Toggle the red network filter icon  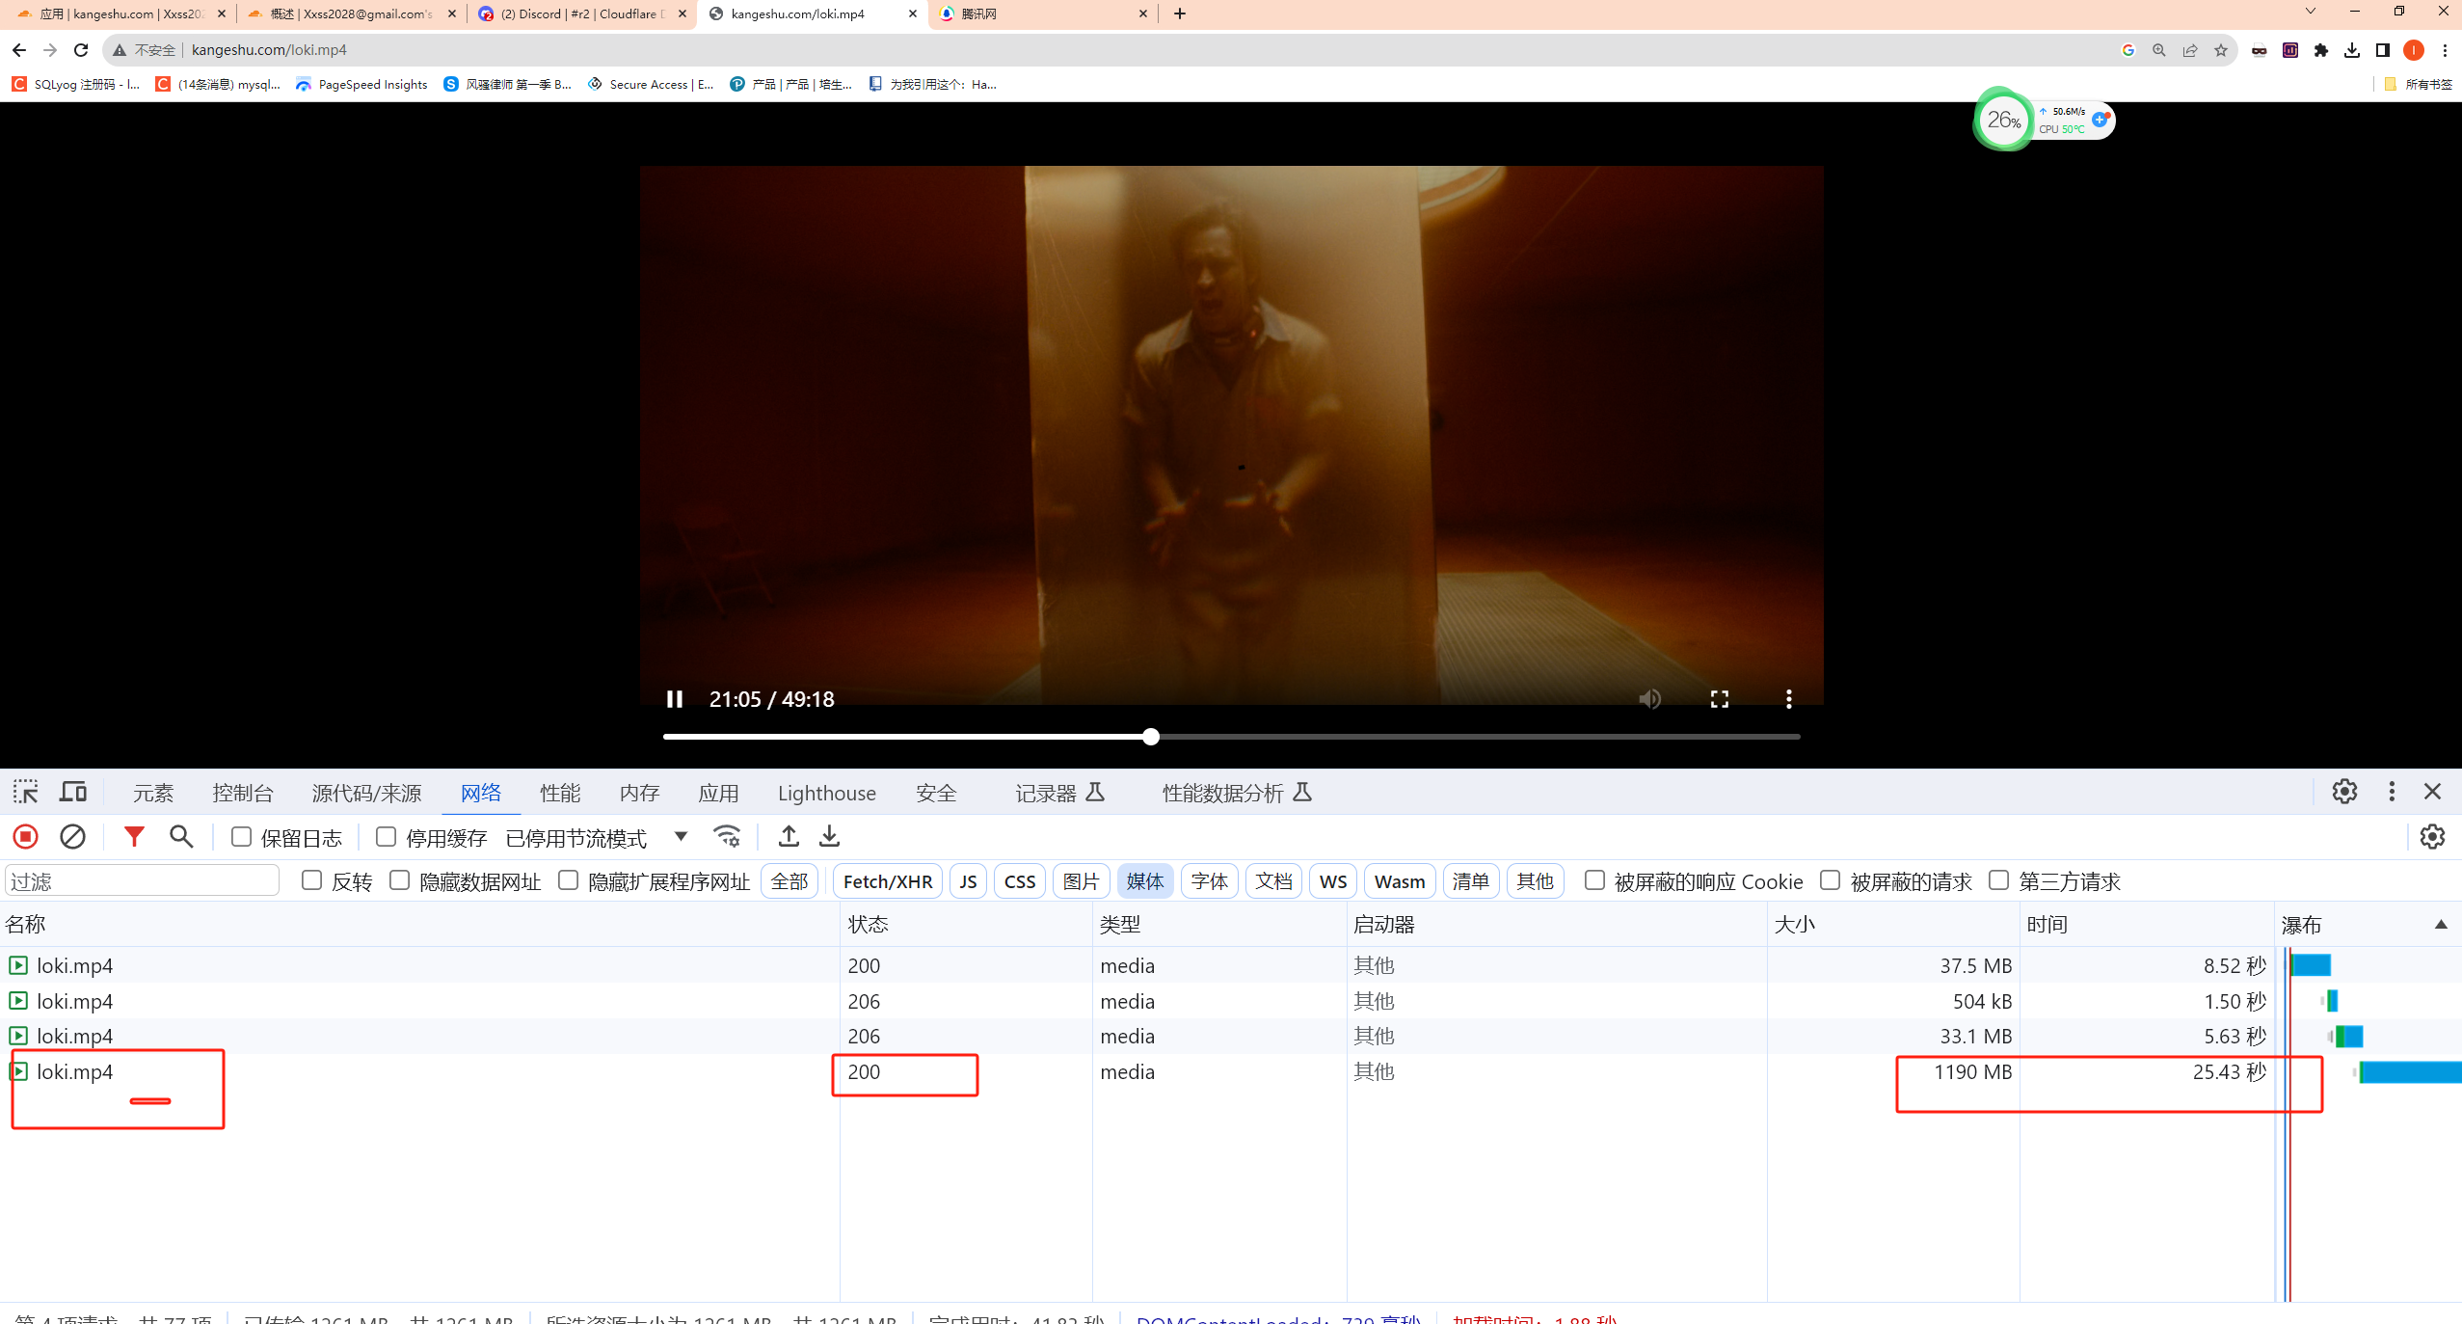[x=134, y=836]
